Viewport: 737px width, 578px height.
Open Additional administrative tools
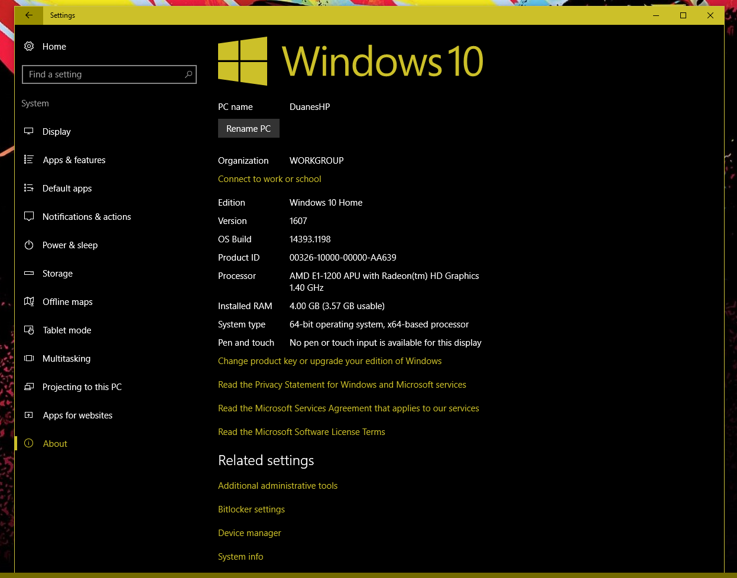(278, 485)
